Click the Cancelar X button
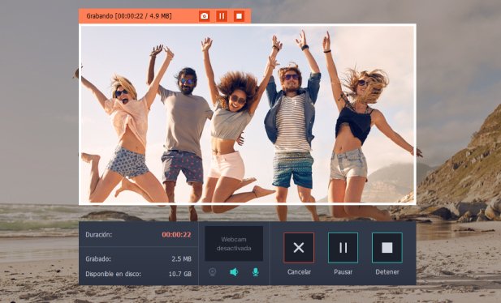Screen dimensions: 501x303 click(x=299, y=248)
